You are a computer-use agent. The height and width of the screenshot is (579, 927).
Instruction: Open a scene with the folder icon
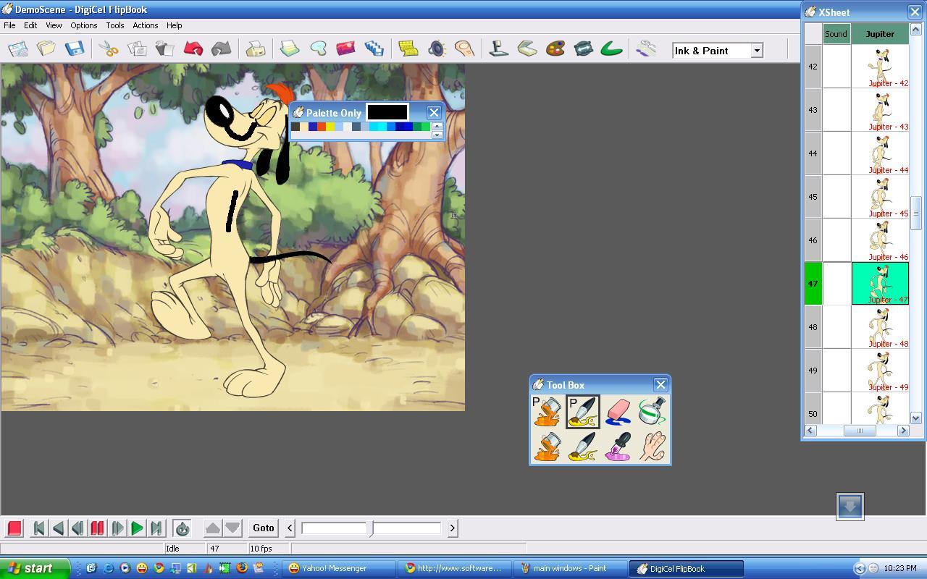click(x=46, y=48)
